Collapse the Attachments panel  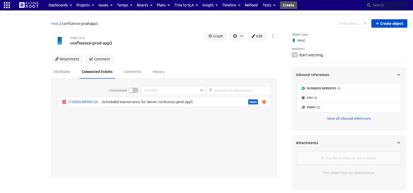pos(399,143)
